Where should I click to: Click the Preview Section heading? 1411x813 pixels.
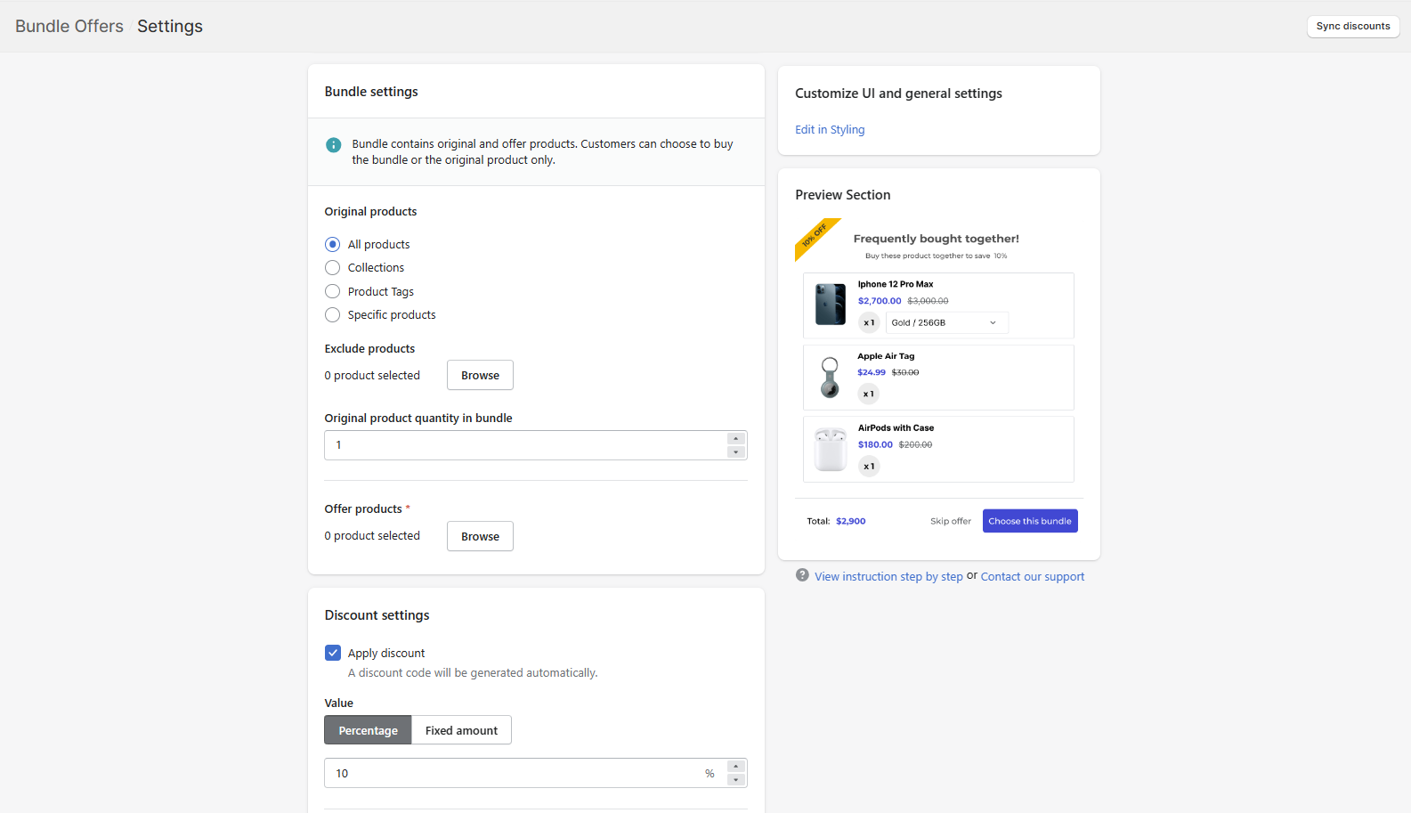[843, 195]
